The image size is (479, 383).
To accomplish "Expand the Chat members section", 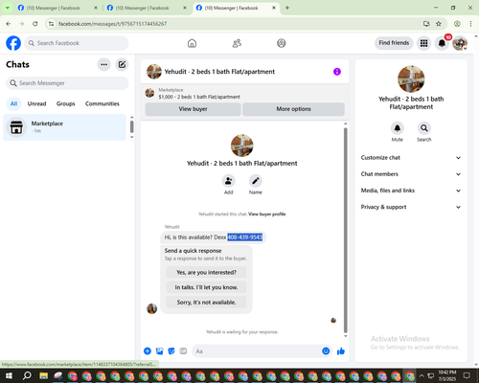I will point(411,174).
